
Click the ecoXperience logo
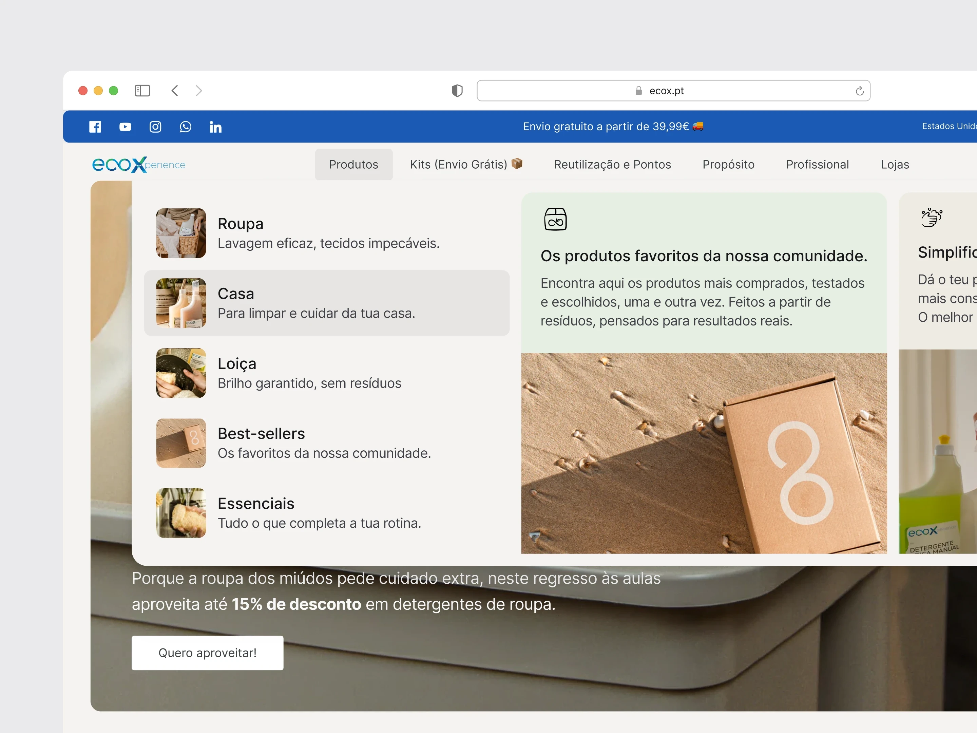click(x=139, y=164)
